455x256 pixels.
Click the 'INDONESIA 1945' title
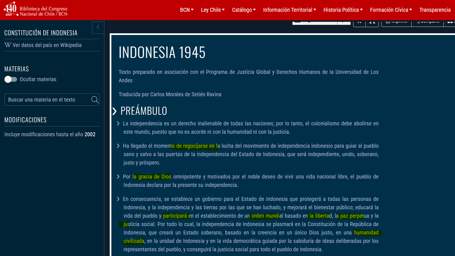coord(162,53)
